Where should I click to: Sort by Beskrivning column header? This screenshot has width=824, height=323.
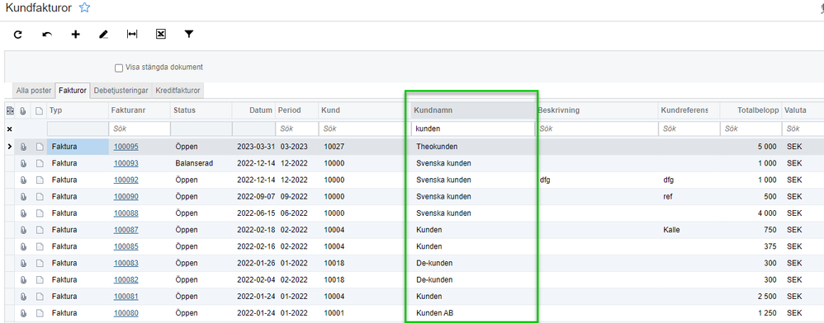click(596, 110)
